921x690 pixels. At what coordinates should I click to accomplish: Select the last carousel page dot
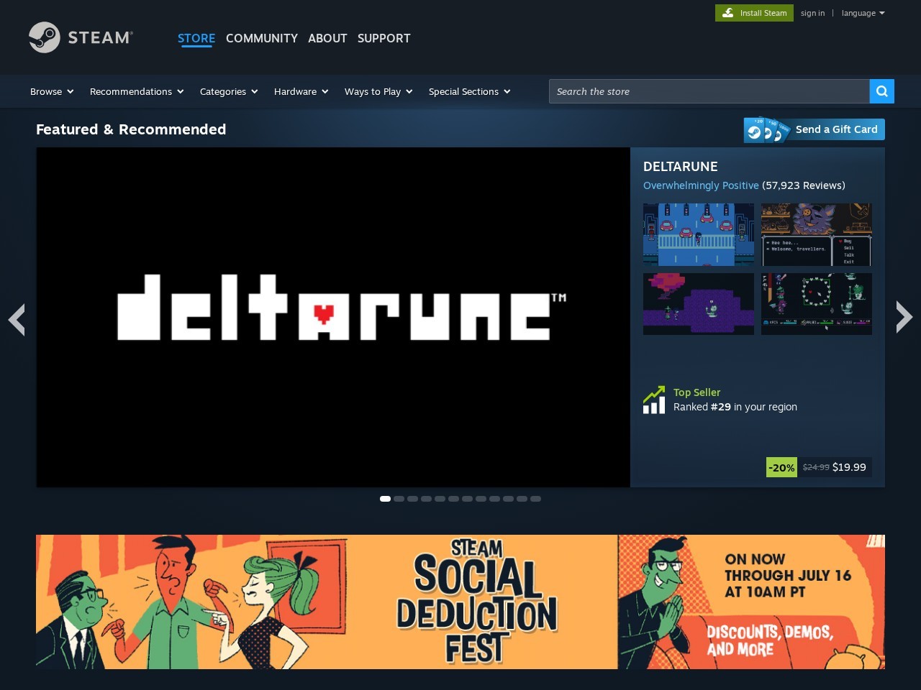535,499
